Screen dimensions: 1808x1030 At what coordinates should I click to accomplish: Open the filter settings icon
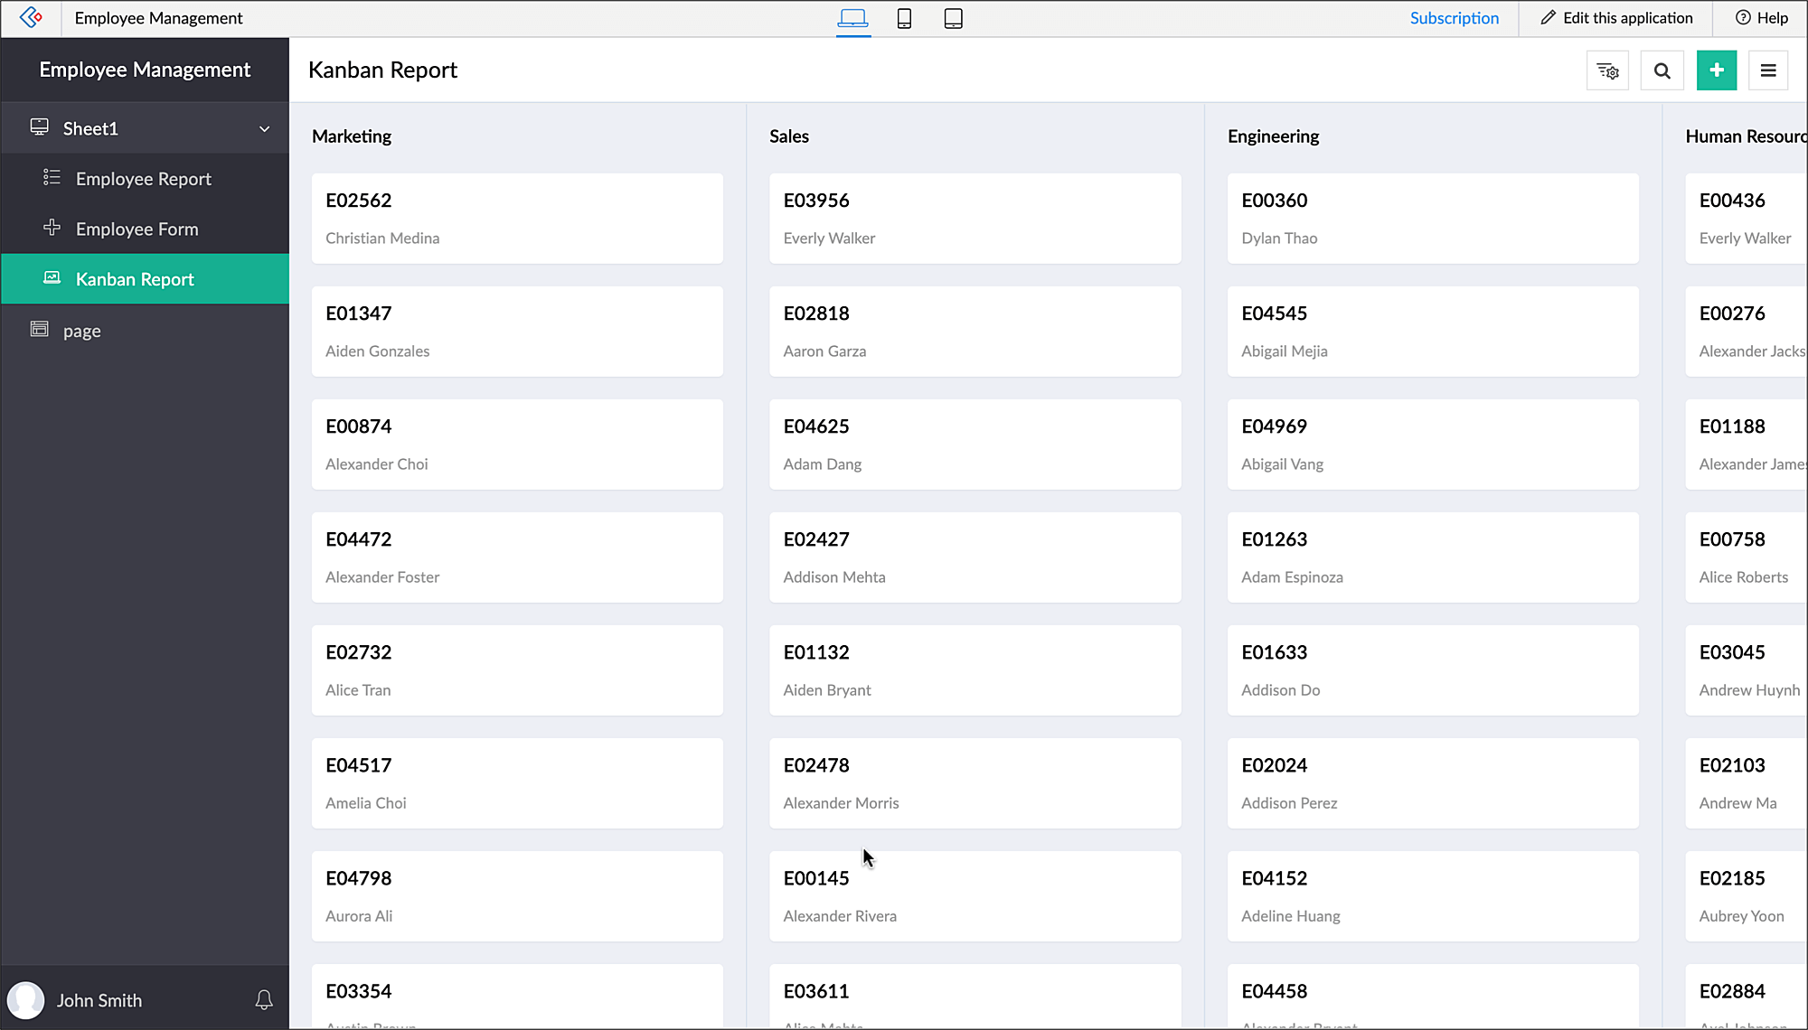1607,70
